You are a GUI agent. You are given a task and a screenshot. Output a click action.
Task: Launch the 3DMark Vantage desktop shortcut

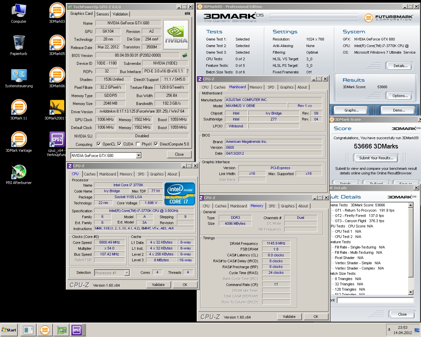(19, 142)
